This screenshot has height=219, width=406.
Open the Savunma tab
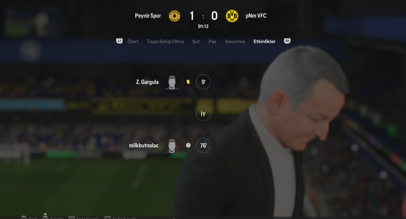[235, 41]
